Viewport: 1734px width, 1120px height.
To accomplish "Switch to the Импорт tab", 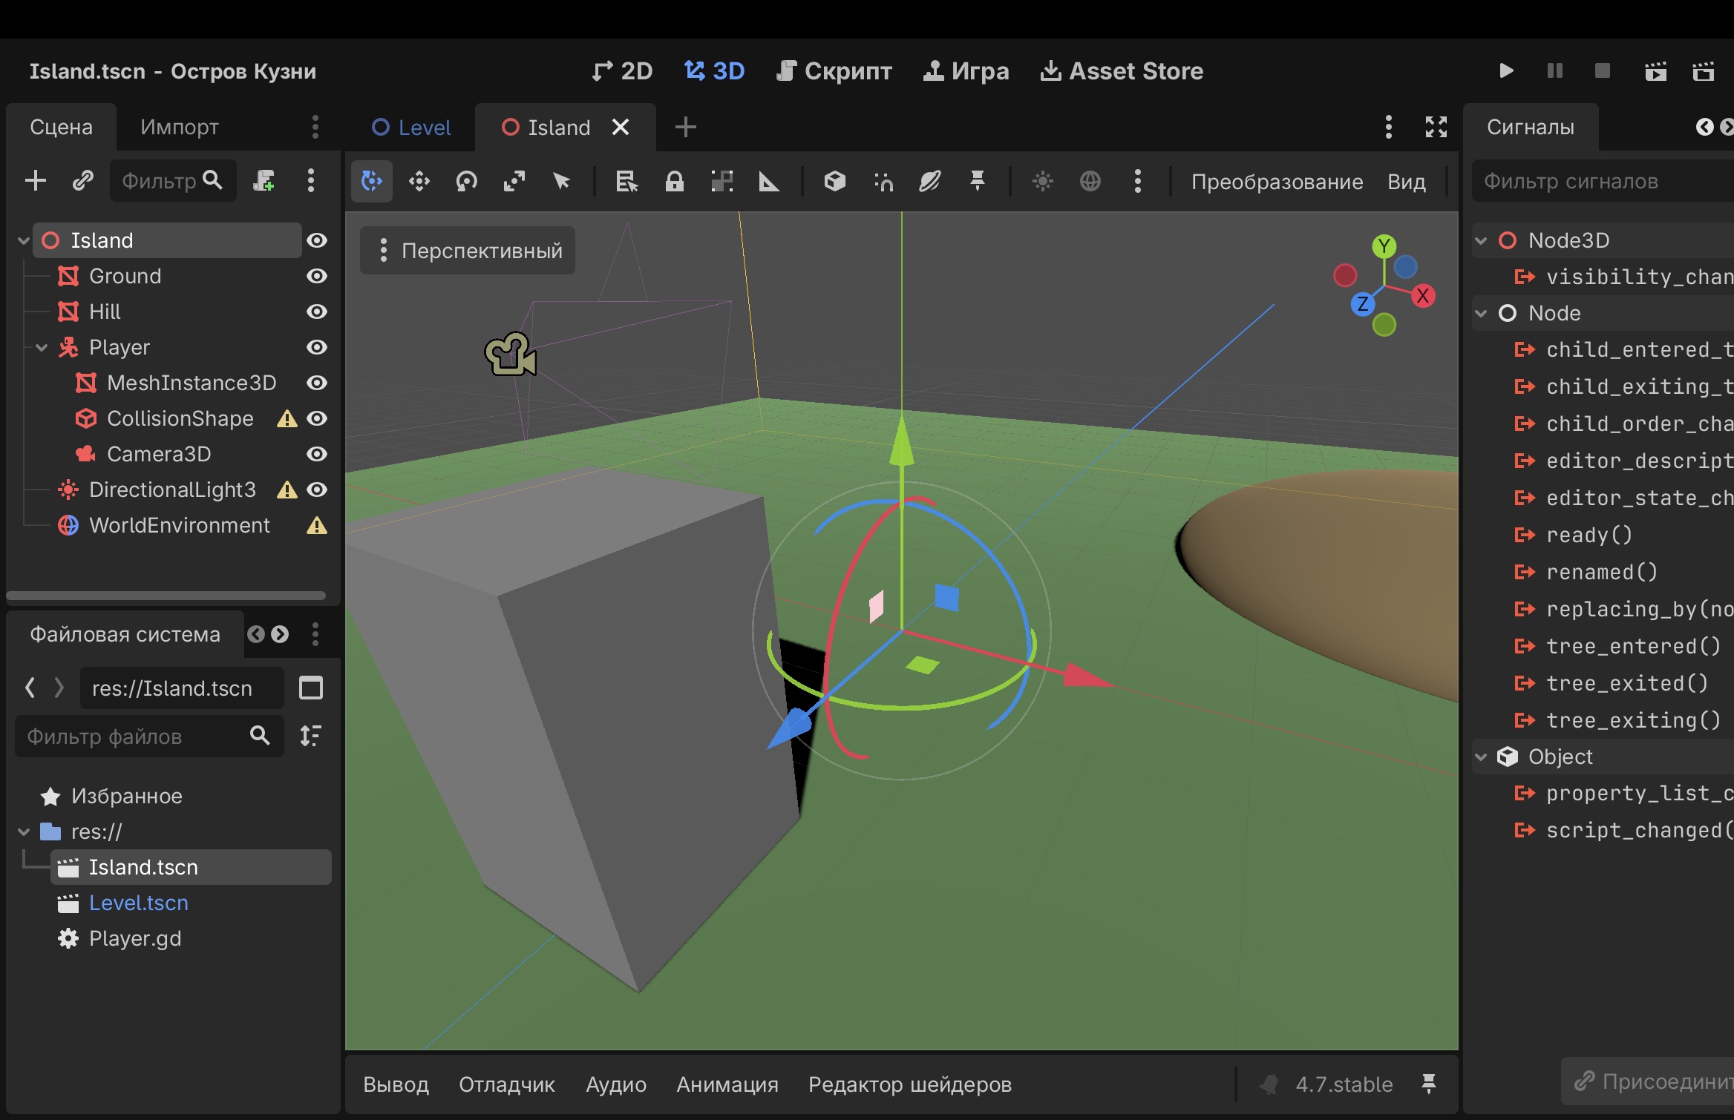I will (180, 127).
